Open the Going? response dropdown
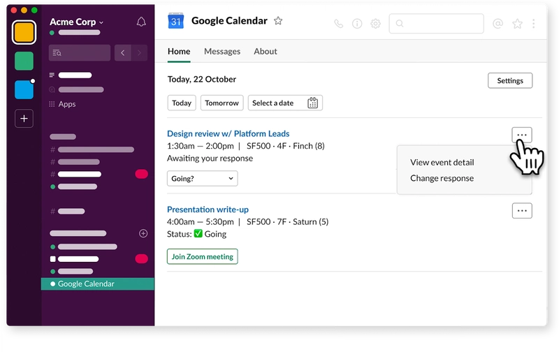This screenshot has width=559, height=352. pos(202,179)
